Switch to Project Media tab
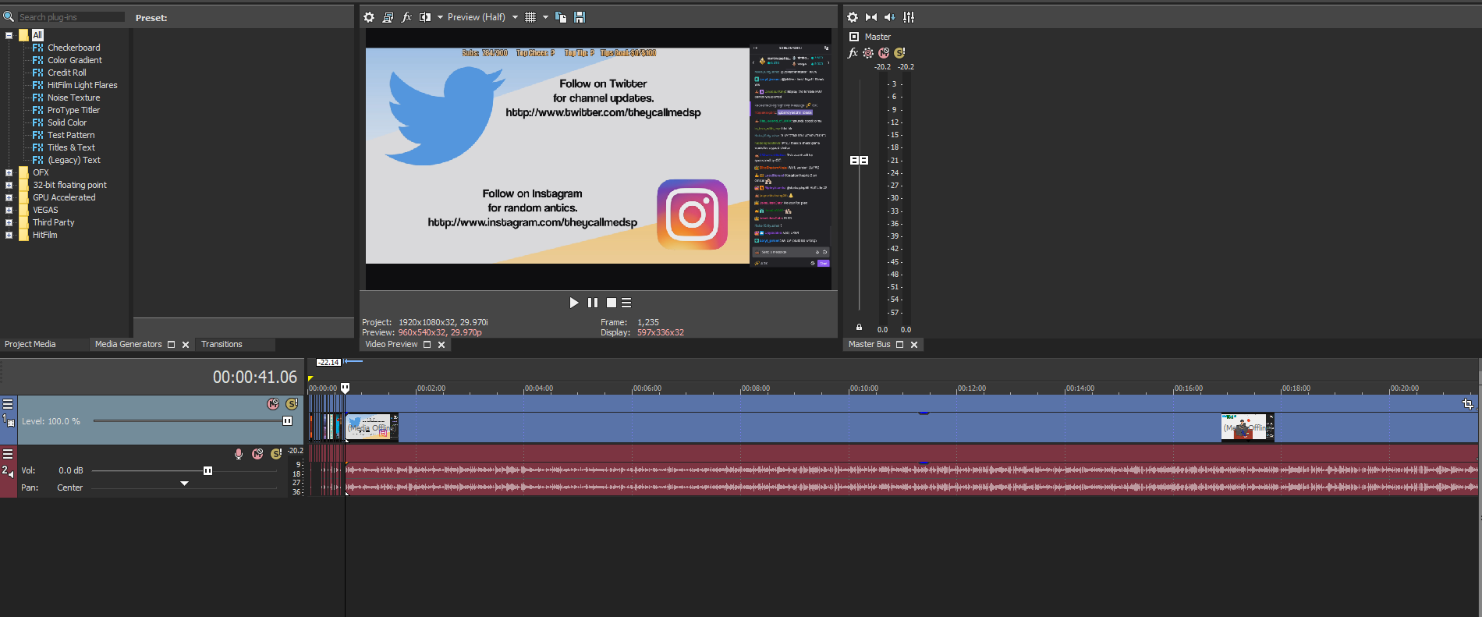 click(x=30, y=344)
